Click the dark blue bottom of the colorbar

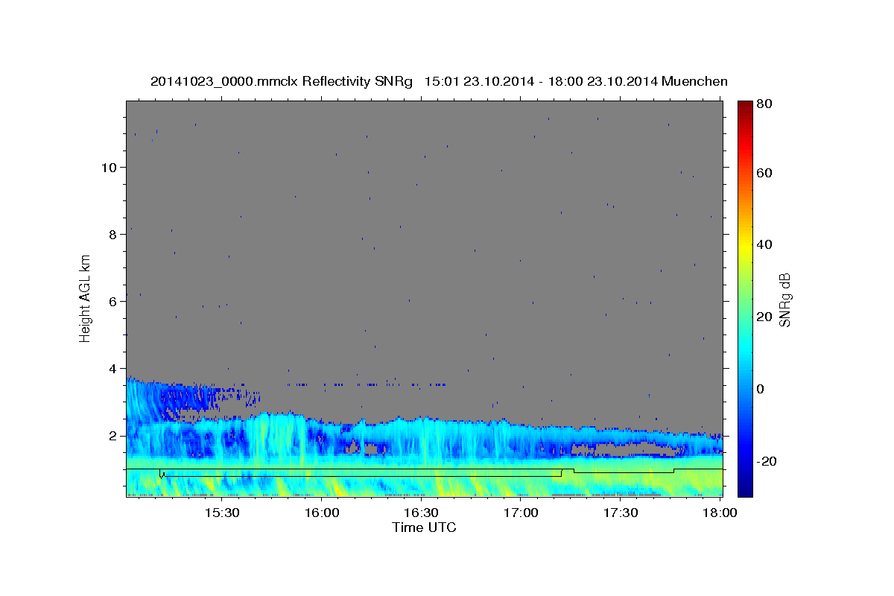pos(745,488)
